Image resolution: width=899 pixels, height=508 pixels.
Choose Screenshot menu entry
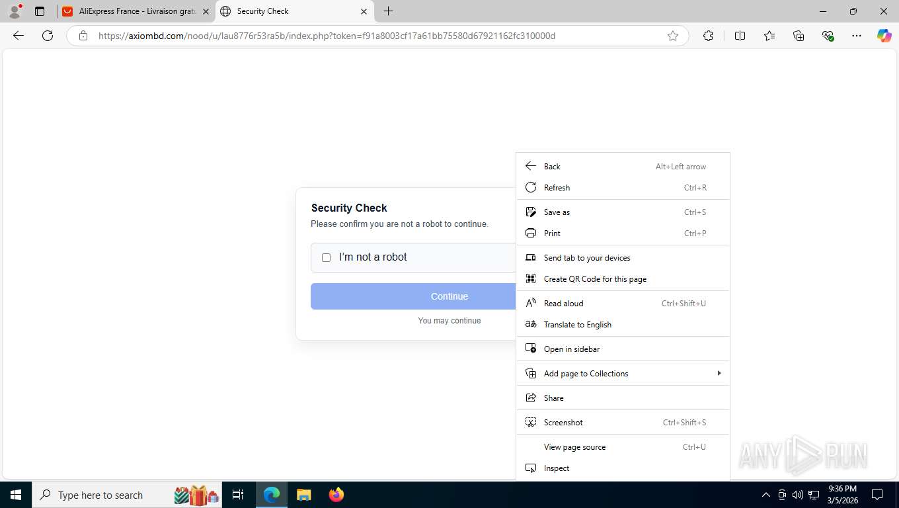click(x=623, y=423)
